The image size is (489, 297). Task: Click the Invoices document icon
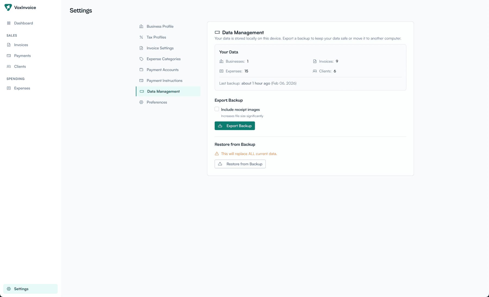point(9,45)
